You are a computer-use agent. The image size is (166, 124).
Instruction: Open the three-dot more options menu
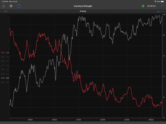click(x=162, y=6)
